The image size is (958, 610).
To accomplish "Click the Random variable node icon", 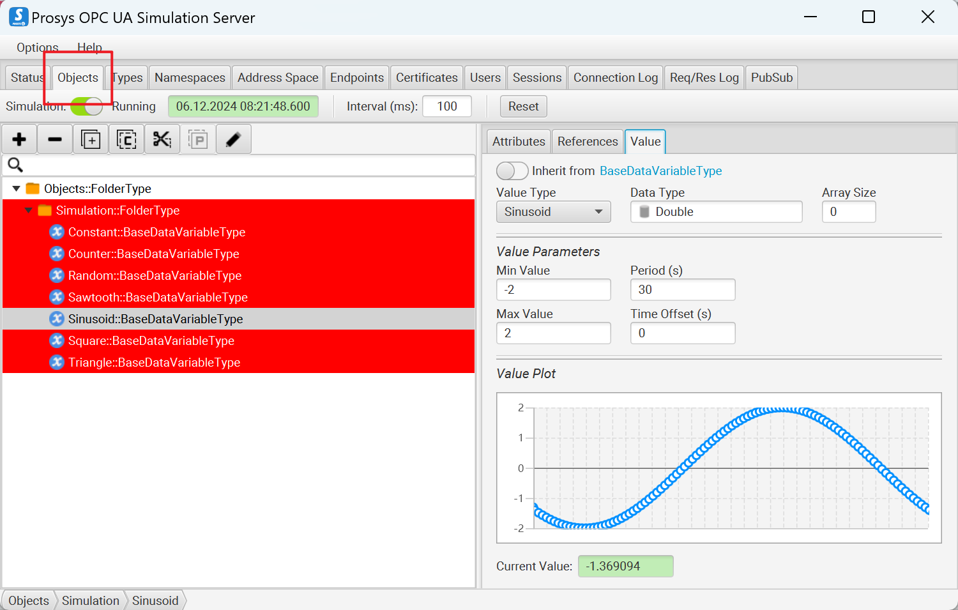I will [x=57, y=275].
